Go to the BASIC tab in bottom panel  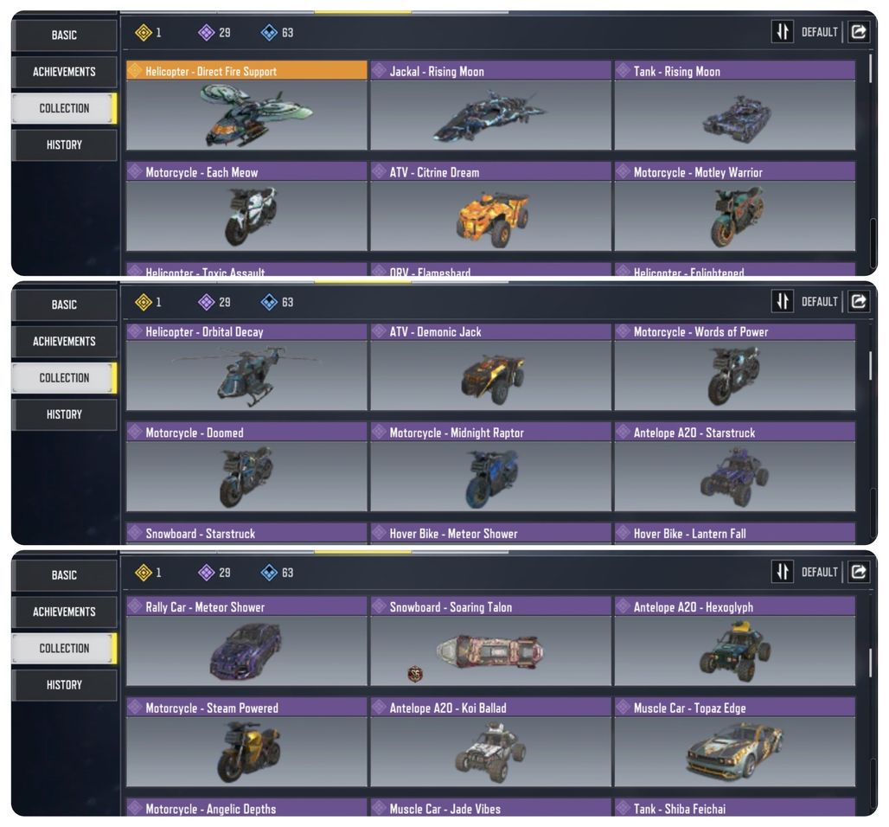(64, 574)
